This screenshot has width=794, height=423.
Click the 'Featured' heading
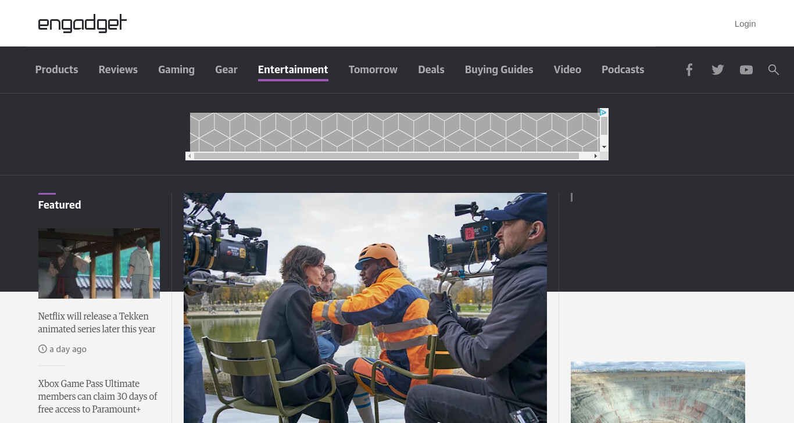59,205
